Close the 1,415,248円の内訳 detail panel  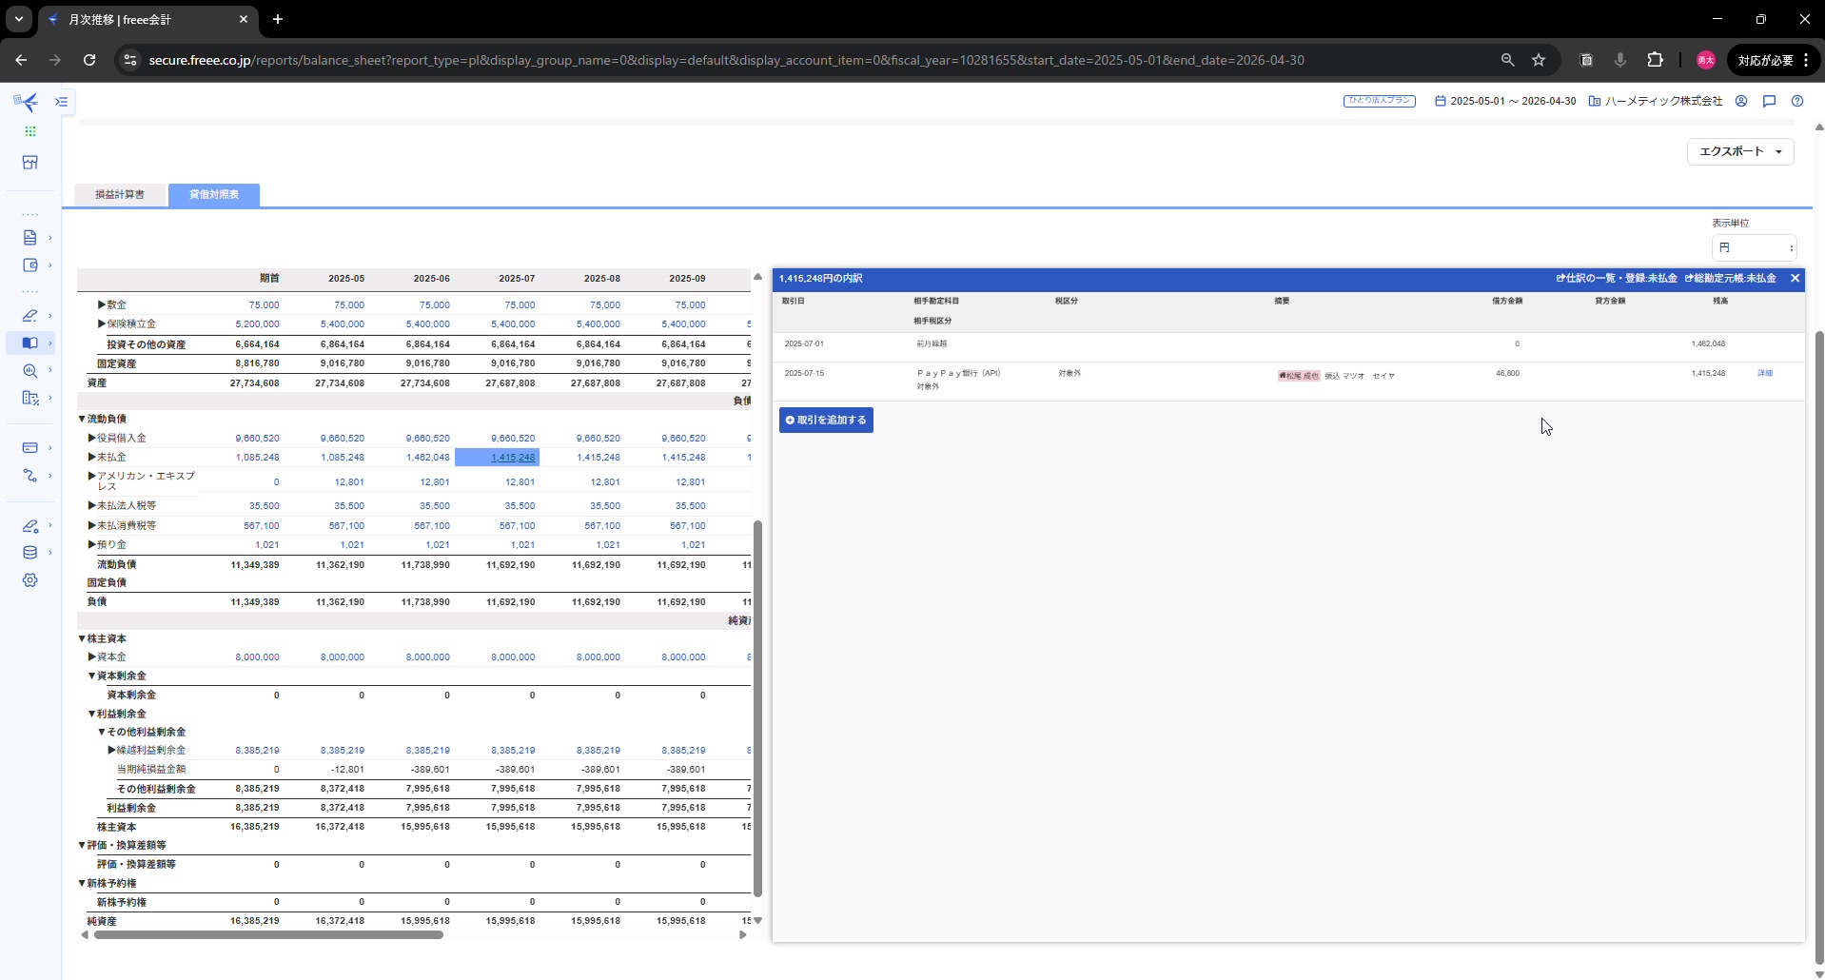[x=1795, y=279]
